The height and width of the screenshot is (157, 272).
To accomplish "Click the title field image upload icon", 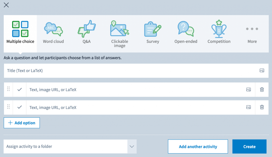I will tap(262, 71).
